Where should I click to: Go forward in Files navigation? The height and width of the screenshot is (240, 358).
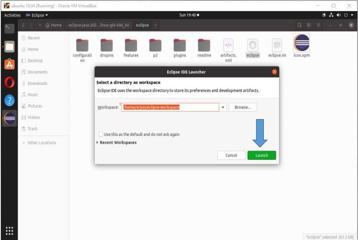tap(31, 25)
